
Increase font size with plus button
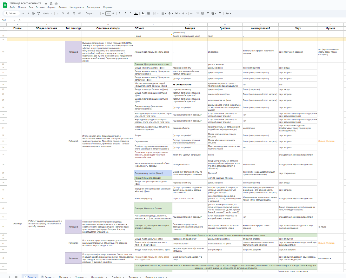click(113, 13)
